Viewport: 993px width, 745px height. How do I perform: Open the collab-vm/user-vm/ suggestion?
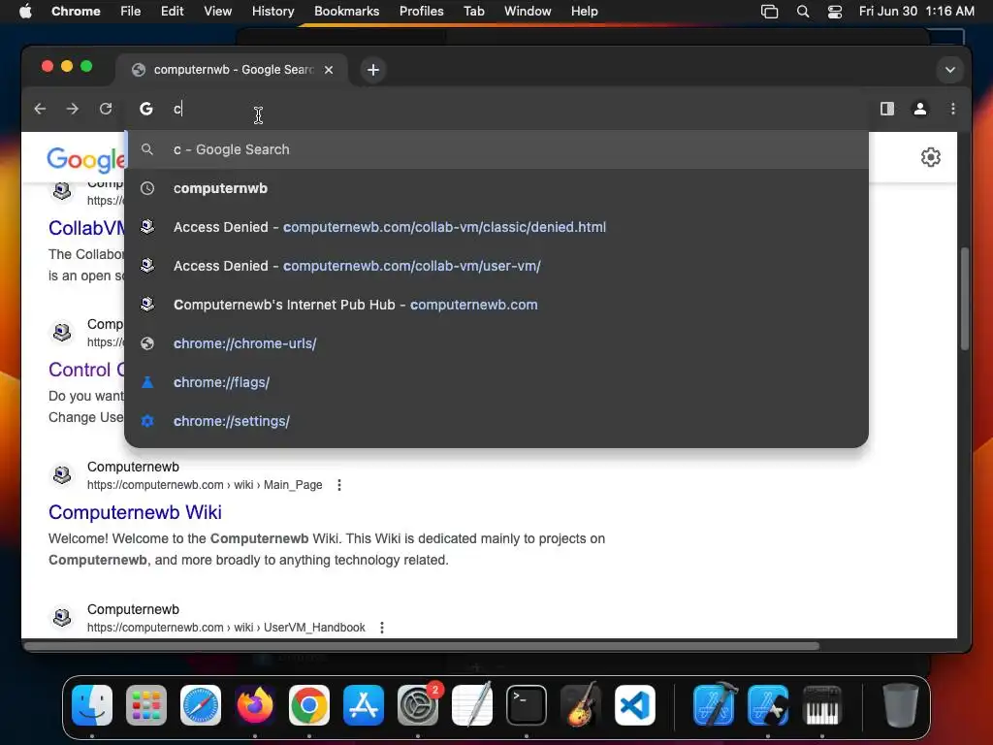point(496,266)
